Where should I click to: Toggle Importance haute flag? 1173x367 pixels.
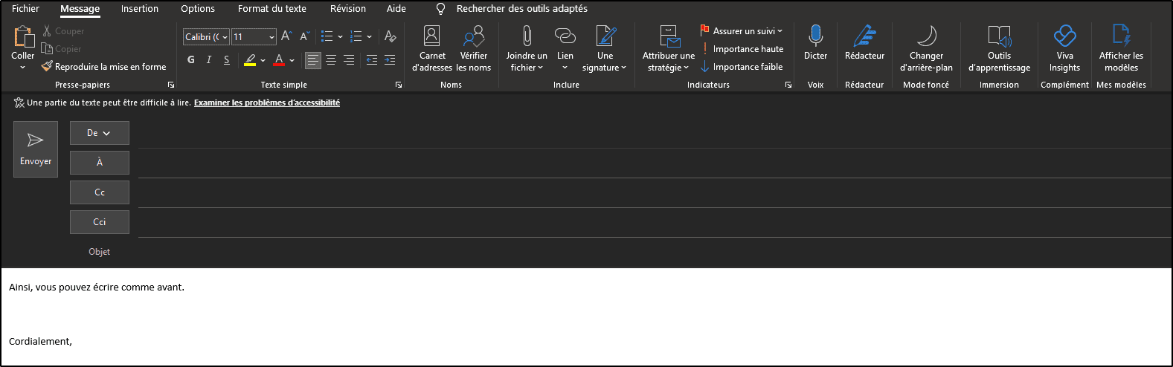click(x=742, y=49)
